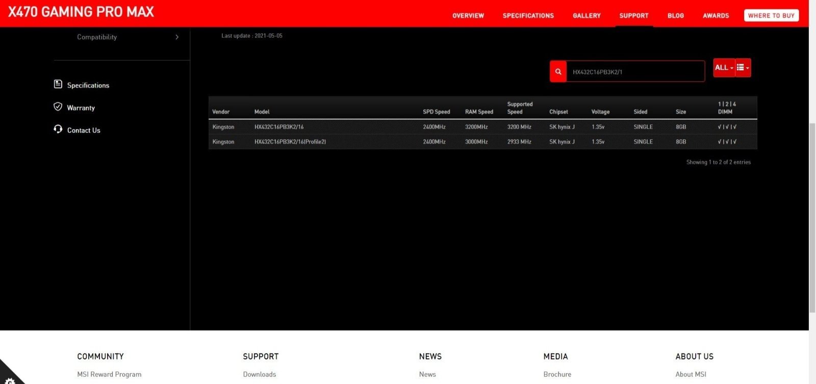Go to the Overview tab
This screenshot has width=816, height=384.
pos(468,16)
